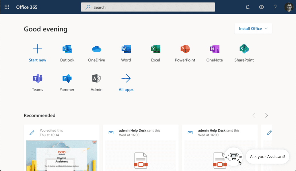This screenshot has height=171, width=296.
Task: Focus the Search box
Action: 148,7
